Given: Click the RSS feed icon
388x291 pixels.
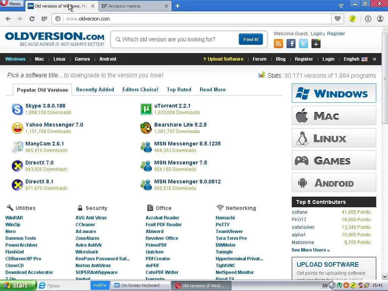Looking at the screenshot, I should coord(278,44).
